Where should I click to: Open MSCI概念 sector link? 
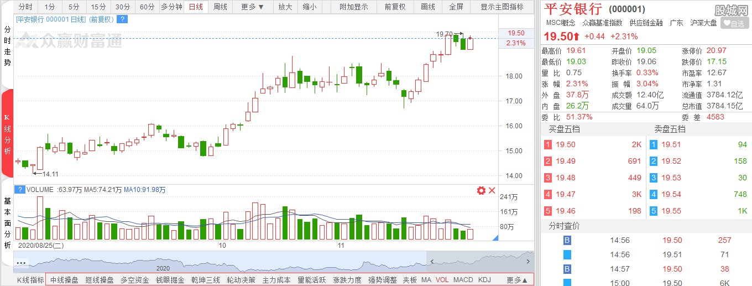[561, 23]
